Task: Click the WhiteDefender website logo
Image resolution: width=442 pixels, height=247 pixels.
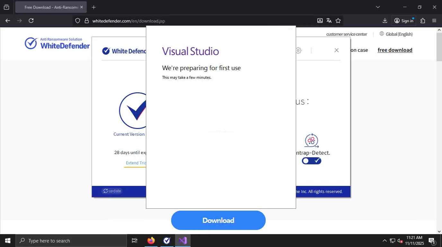Action: tap(57, 43)
